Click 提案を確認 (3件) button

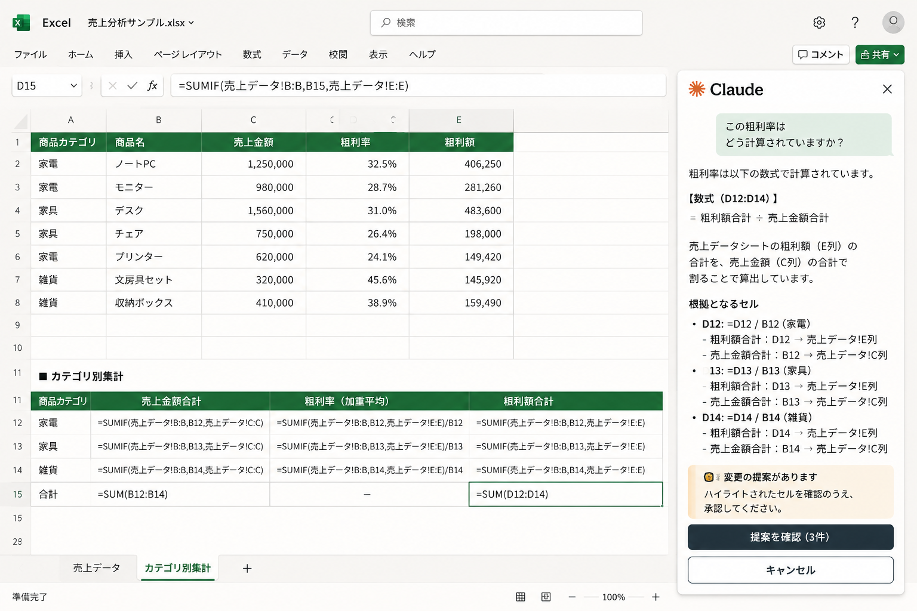[x=790, y=537]
